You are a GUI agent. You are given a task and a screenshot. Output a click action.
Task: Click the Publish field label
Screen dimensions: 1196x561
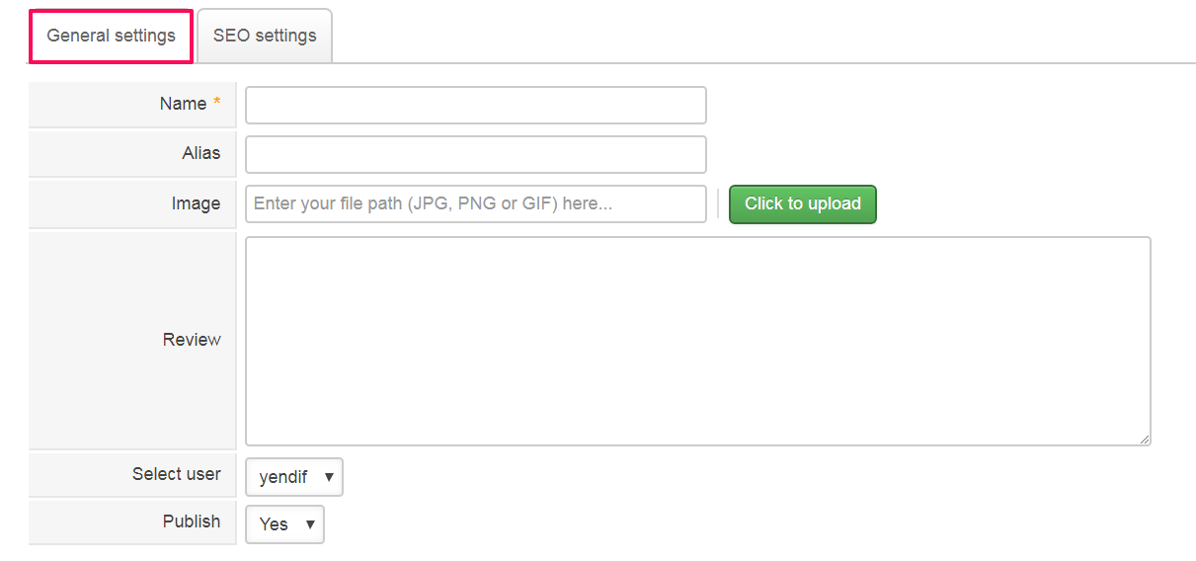(x=192, y=521)
